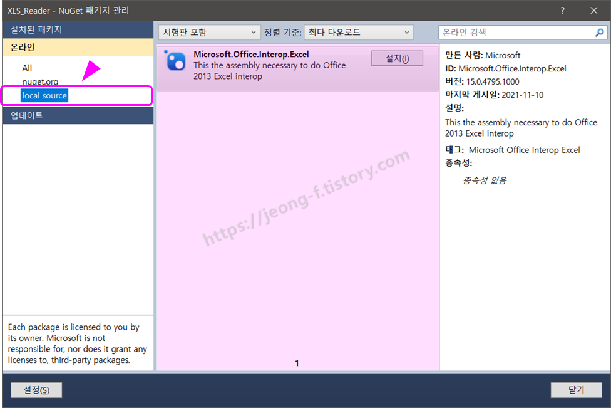
Task: Select page 1 in the results pager
Action: pos(297,364)
